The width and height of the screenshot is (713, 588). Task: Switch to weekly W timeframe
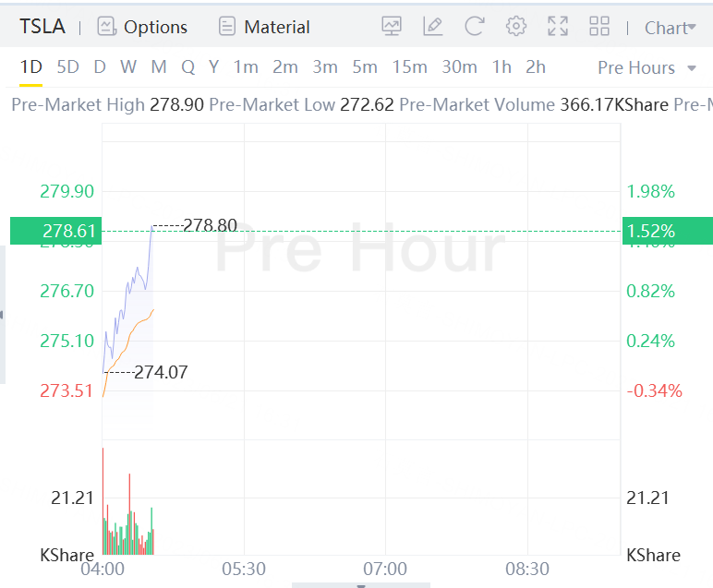click(128, 66)
